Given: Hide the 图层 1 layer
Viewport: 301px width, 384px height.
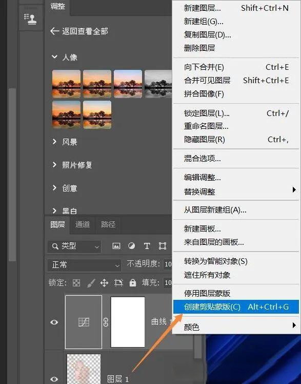Looking at the screenshot, I should (x=54, y=379).
